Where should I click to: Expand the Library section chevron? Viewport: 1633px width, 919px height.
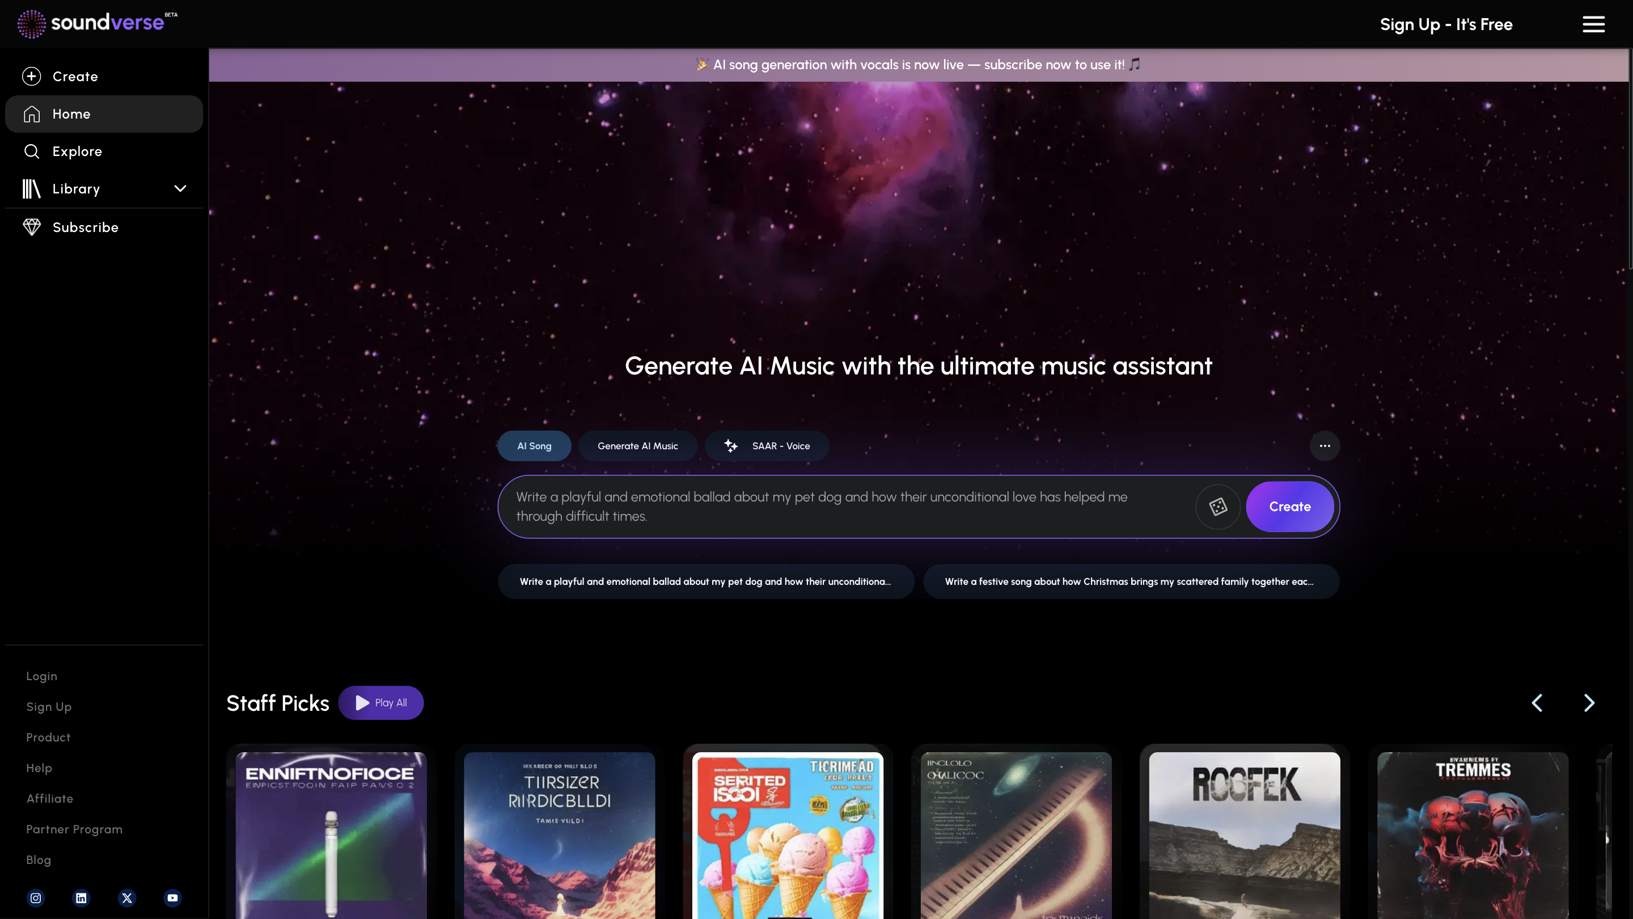180,188
